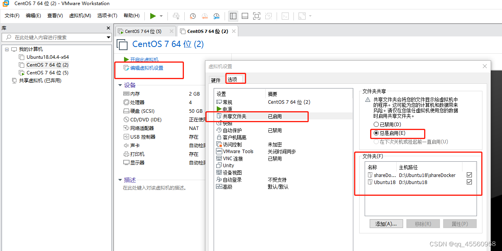Open the 虚拟机(M) menu

(80, 16)
